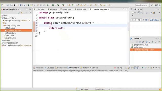Click Remove Launch icon in Console
The image size is (162, 91).
coord(118,68)
